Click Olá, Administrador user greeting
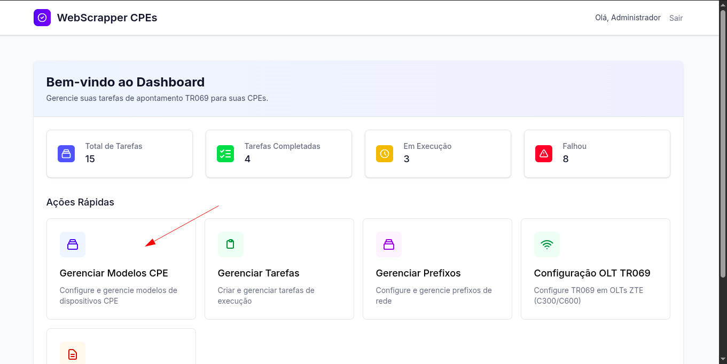 [628, 18]
